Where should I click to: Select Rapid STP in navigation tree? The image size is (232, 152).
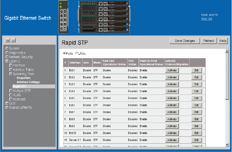34,87
